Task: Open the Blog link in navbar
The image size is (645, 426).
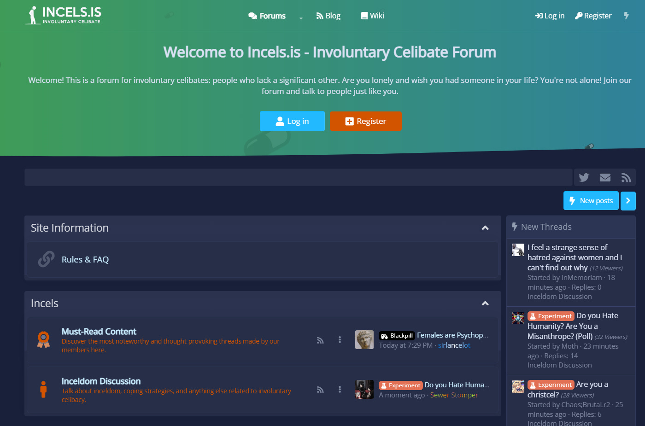Action: (x=328, y=16)
